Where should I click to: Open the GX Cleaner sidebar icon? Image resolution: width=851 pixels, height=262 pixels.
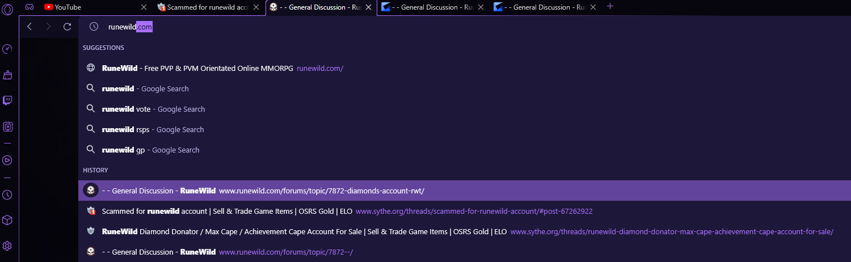point(7,74)
